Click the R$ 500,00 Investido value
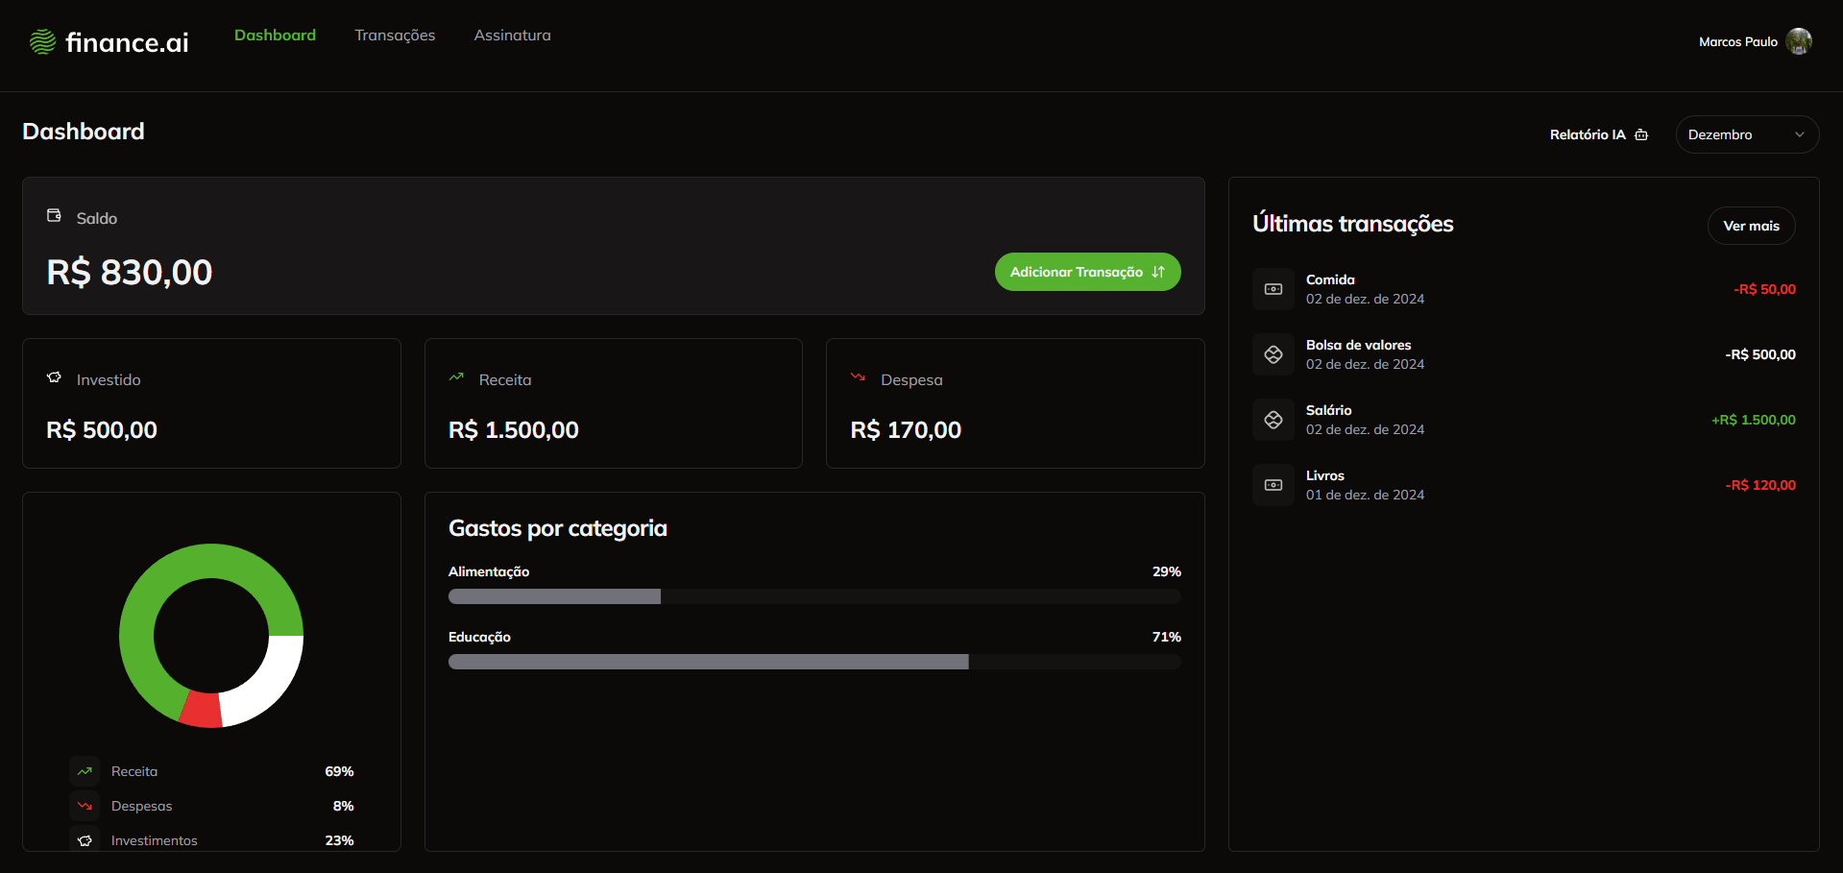Image resolution: width=1843 pixels, height=873 pixels. [102, 429]
